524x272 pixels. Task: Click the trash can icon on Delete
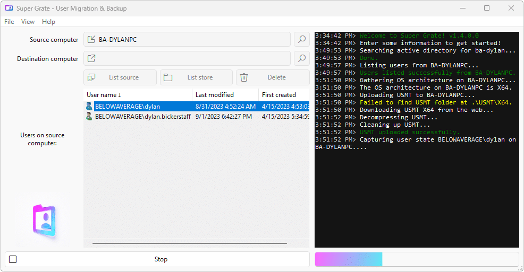[244, 77]
